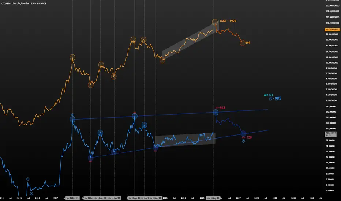The image size is (341, 201).
Task: Click the 'Mo 20 Jun '22' date marker
Action: (x=155, y=198)
